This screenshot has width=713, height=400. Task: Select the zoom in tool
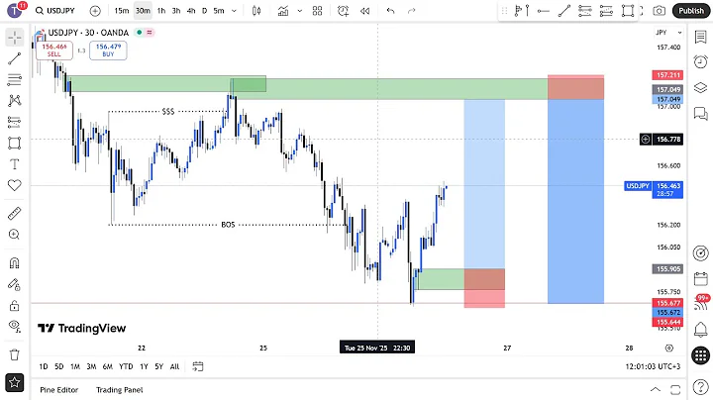[15, 234]
